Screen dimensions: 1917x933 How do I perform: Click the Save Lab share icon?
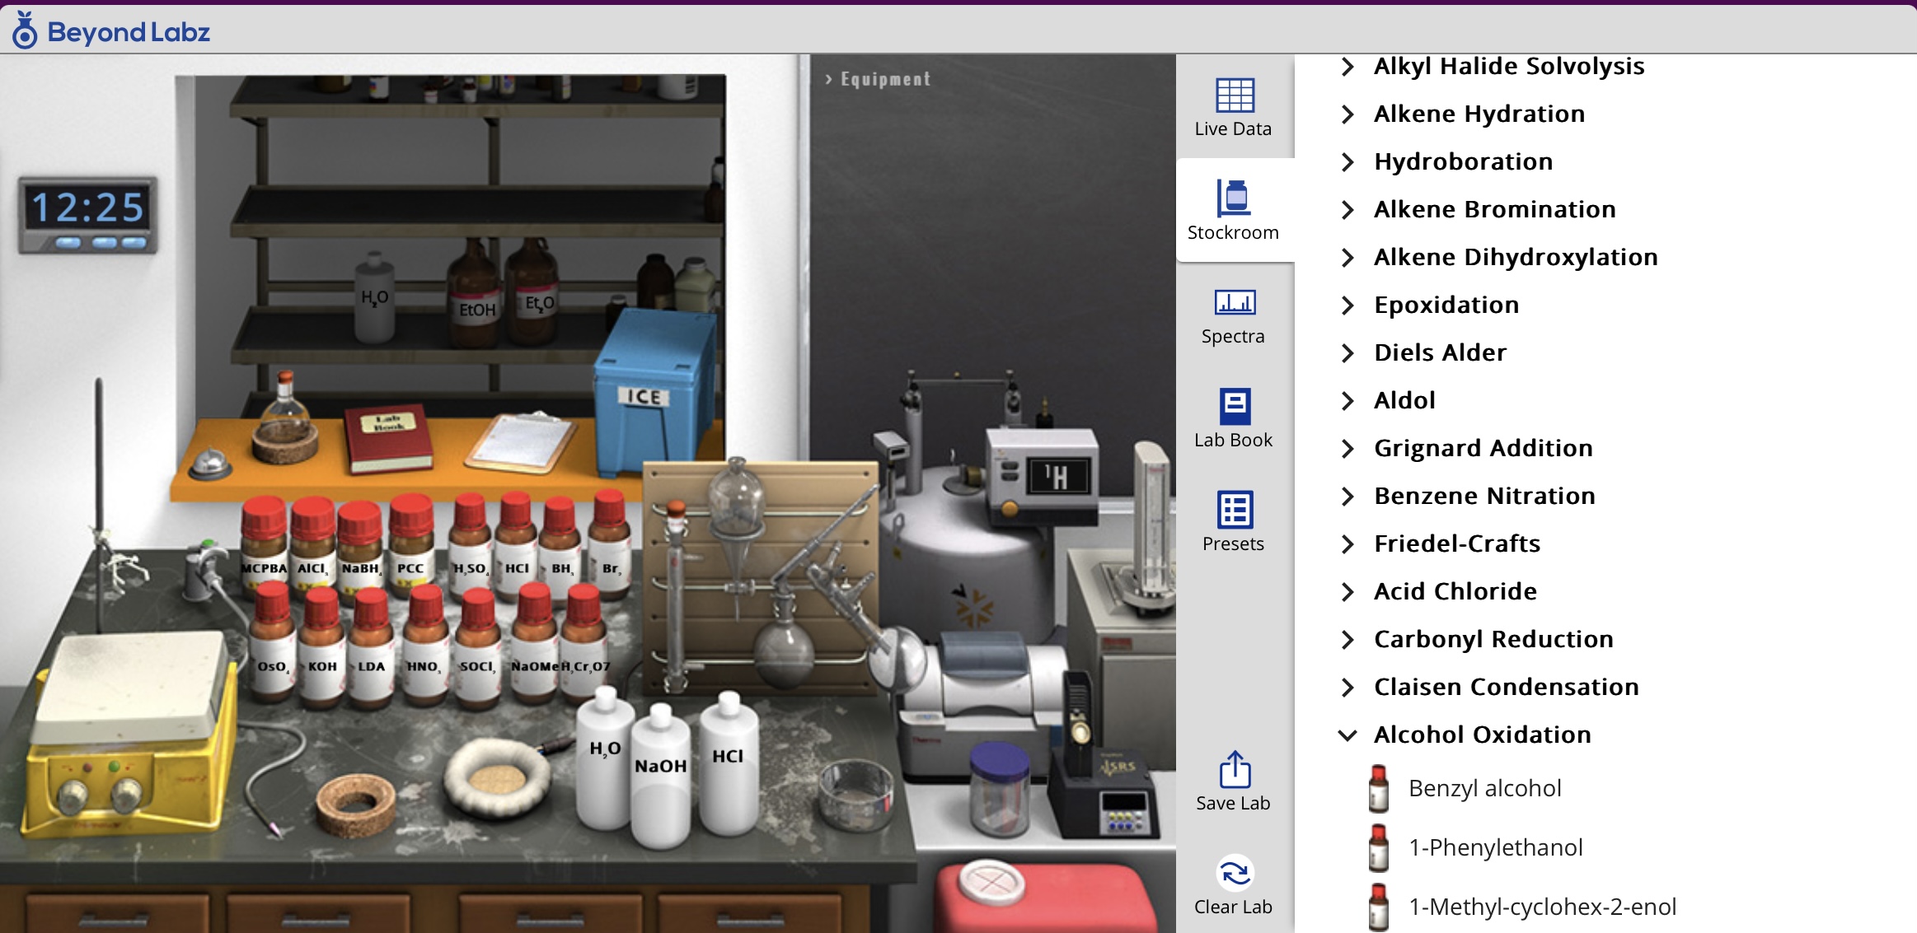pos(1234,771)
